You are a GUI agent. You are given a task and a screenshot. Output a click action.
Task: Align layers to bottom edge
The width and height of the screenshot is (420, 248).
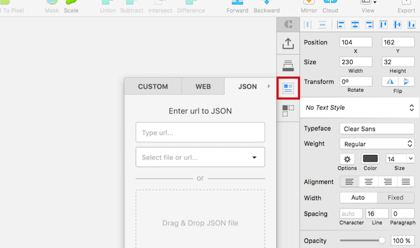pos(412,25)
